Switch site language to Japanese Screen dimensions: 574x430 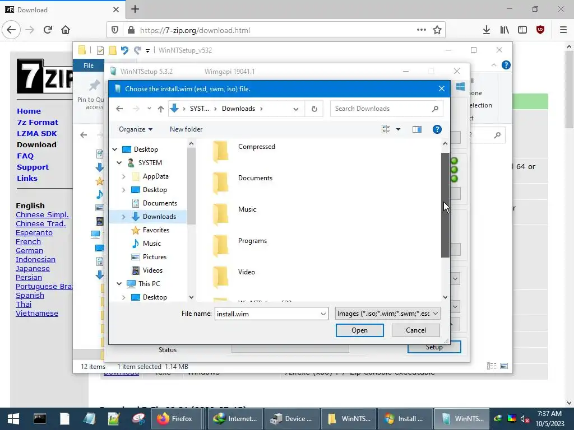(x=33, y=268)
